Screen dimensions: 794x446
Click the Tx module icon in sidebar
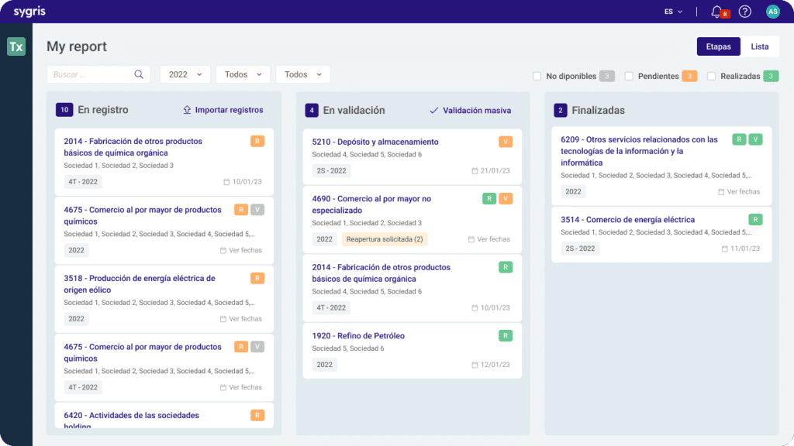16,46
